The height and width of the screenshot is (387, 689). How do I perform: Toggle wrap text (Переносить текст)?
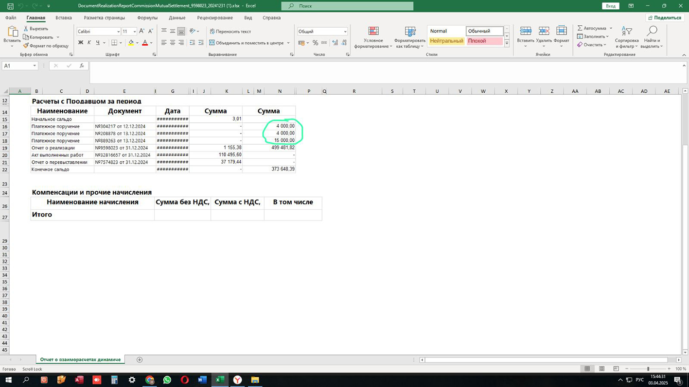230,31
